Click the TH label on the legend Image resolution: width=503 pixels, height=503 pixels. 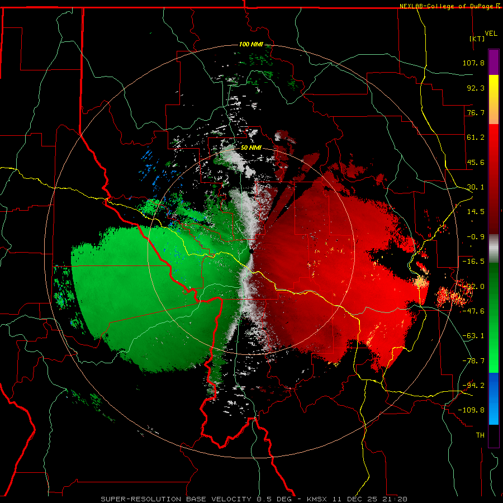[x=480, y=435]
